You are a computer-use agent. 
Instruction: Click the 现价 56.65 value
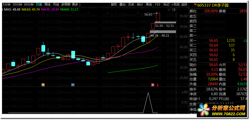pyautogui.click(x=214, y=65)
